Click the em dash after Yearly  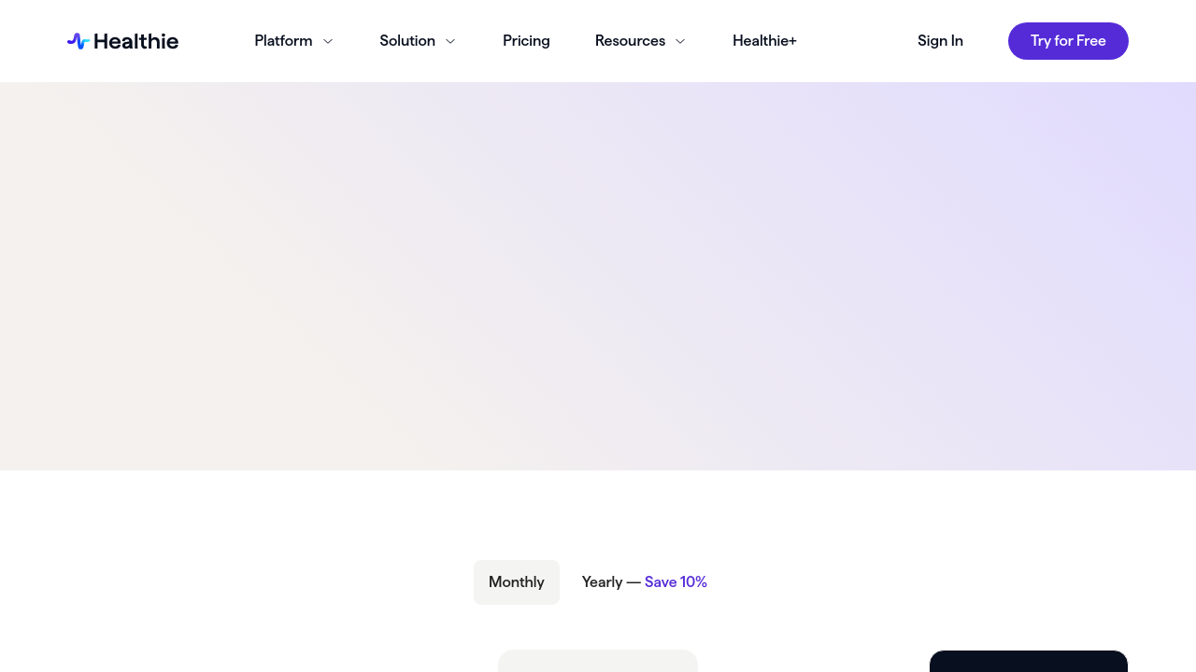pos(634,582)
